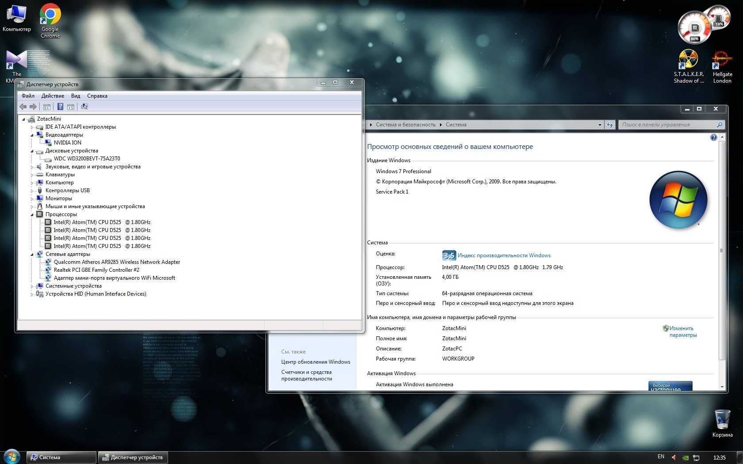Screen dimensions: 743x464
Task: Click the Scan for hardware changes icon
Action: tap(84, 106)
